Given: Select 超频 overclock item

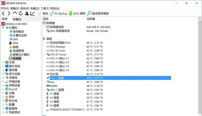Looking at the screenshot, I should pos(14,47).
